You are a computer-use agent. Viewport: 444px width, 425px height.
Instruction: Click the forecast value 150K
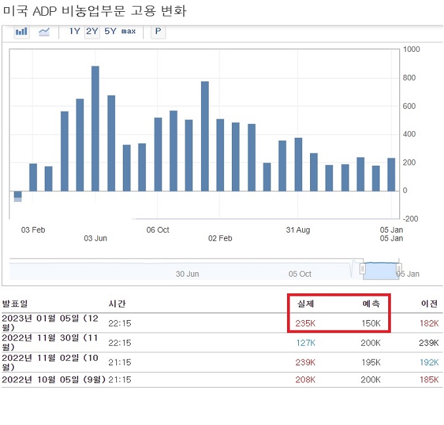(371, 323)
